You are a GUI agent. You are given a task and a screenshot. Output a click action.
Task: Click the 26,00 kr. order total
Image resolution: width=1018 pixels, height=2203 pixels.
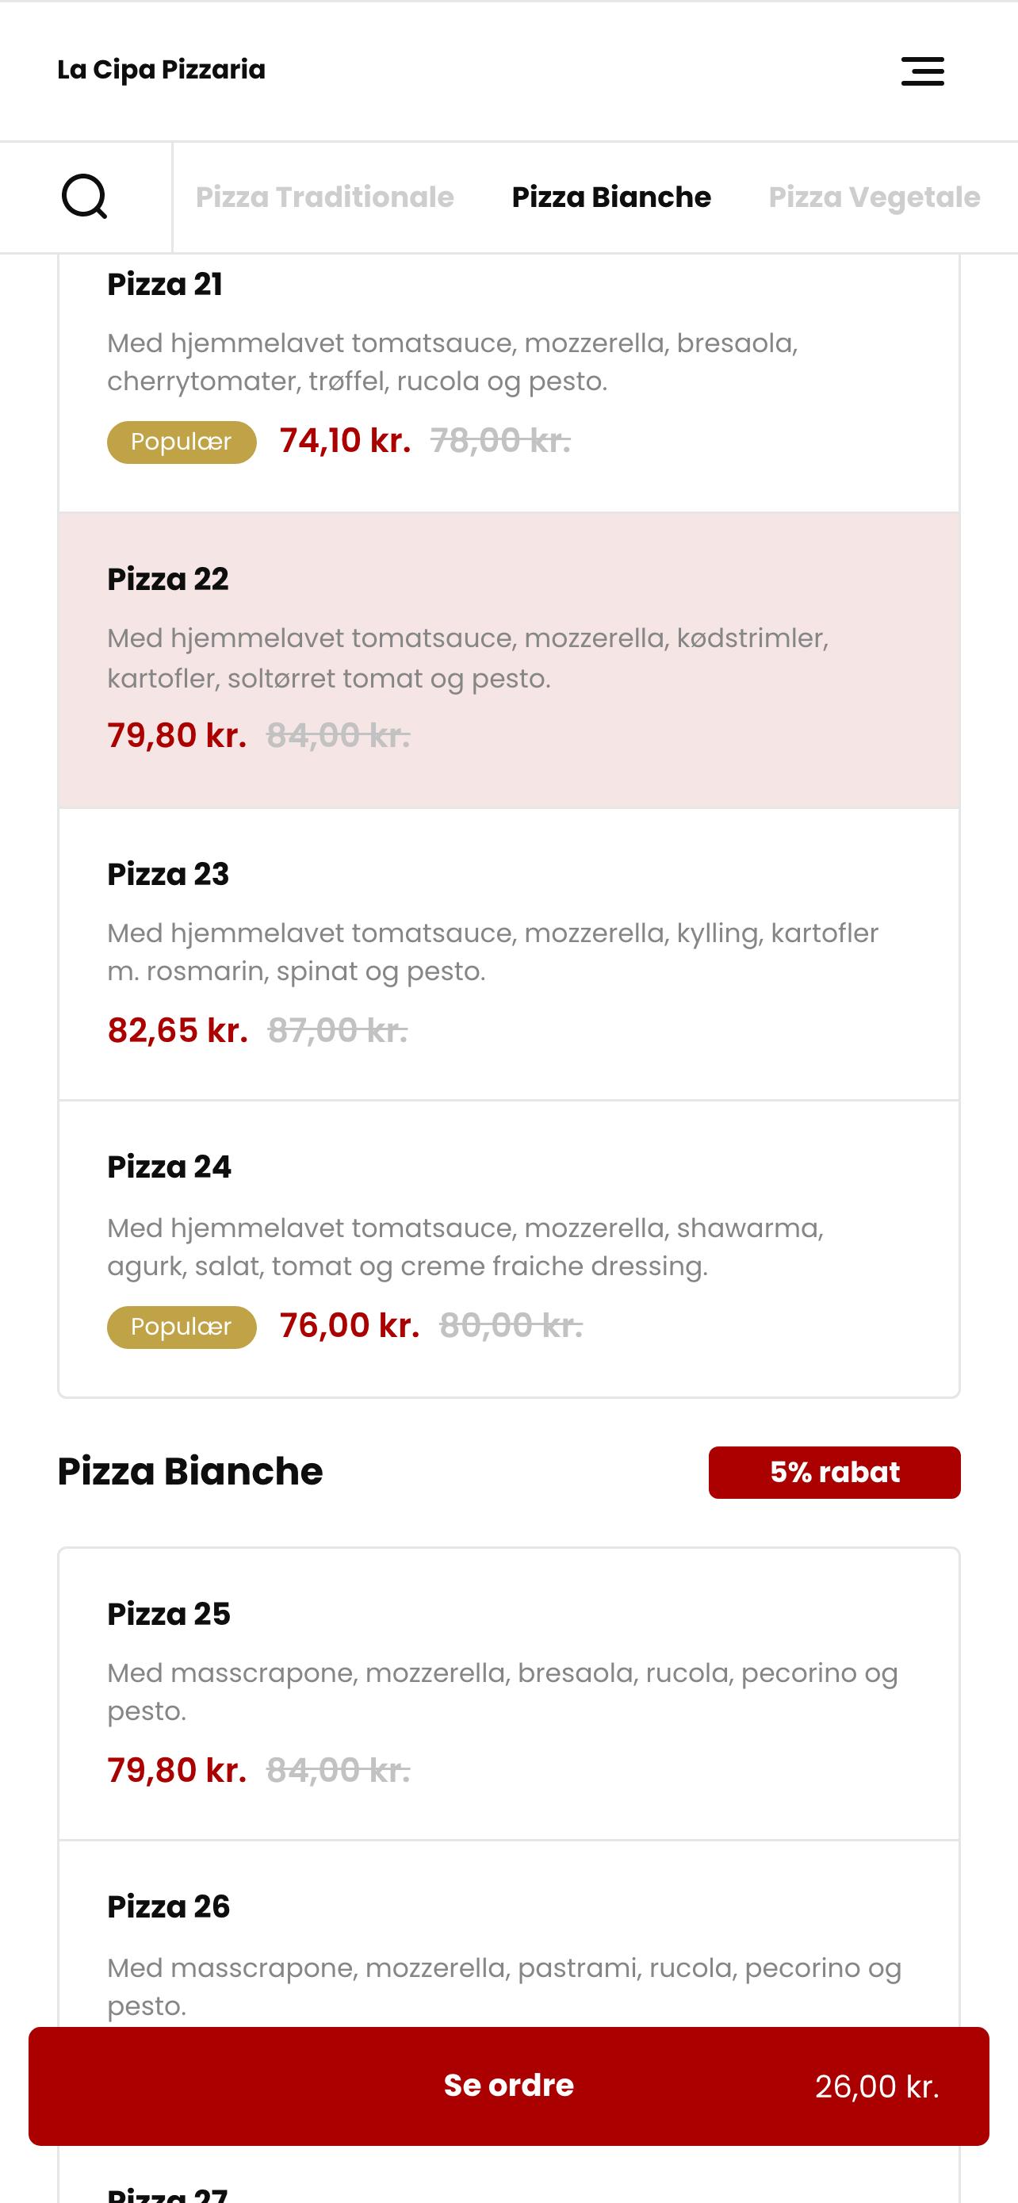(x=877, y=2086)
